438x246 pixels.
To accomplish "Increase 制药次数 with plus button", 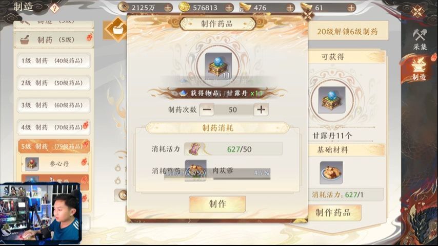I will coord(261,109).
